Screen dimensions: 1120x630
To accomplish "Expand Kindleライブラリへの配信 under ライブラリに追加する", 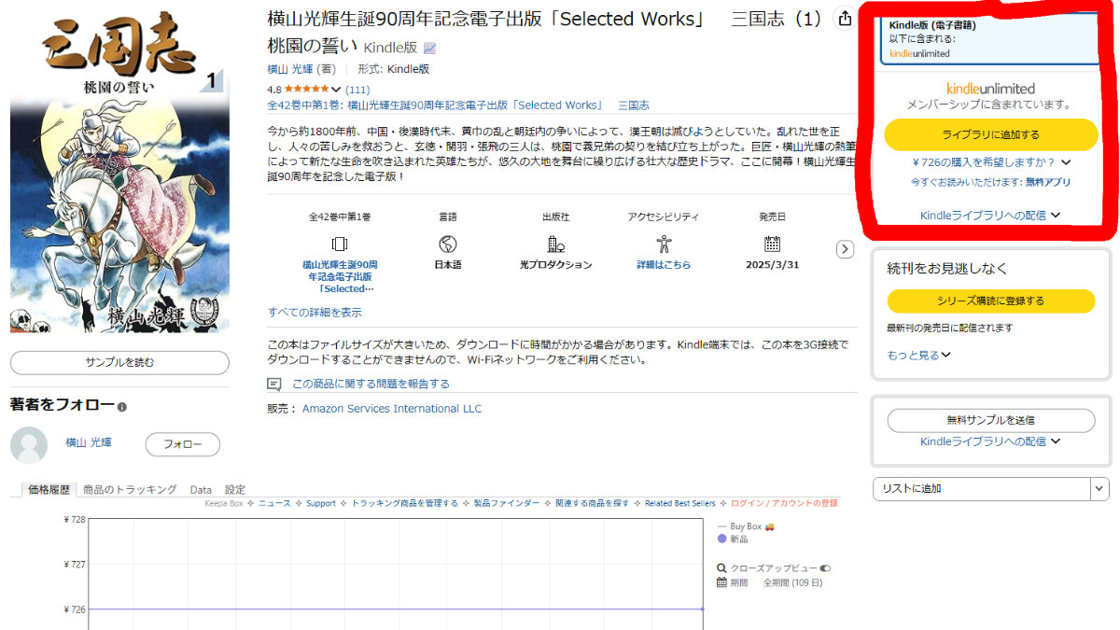I will pyautogui.click(x=990, y=216).
